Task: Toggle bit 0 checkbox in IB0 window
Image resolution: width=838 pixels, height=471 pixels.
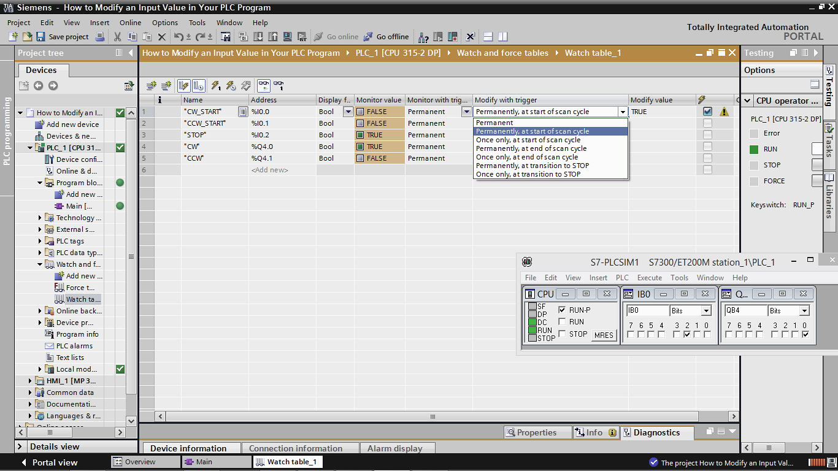Action: pos(707,334)
